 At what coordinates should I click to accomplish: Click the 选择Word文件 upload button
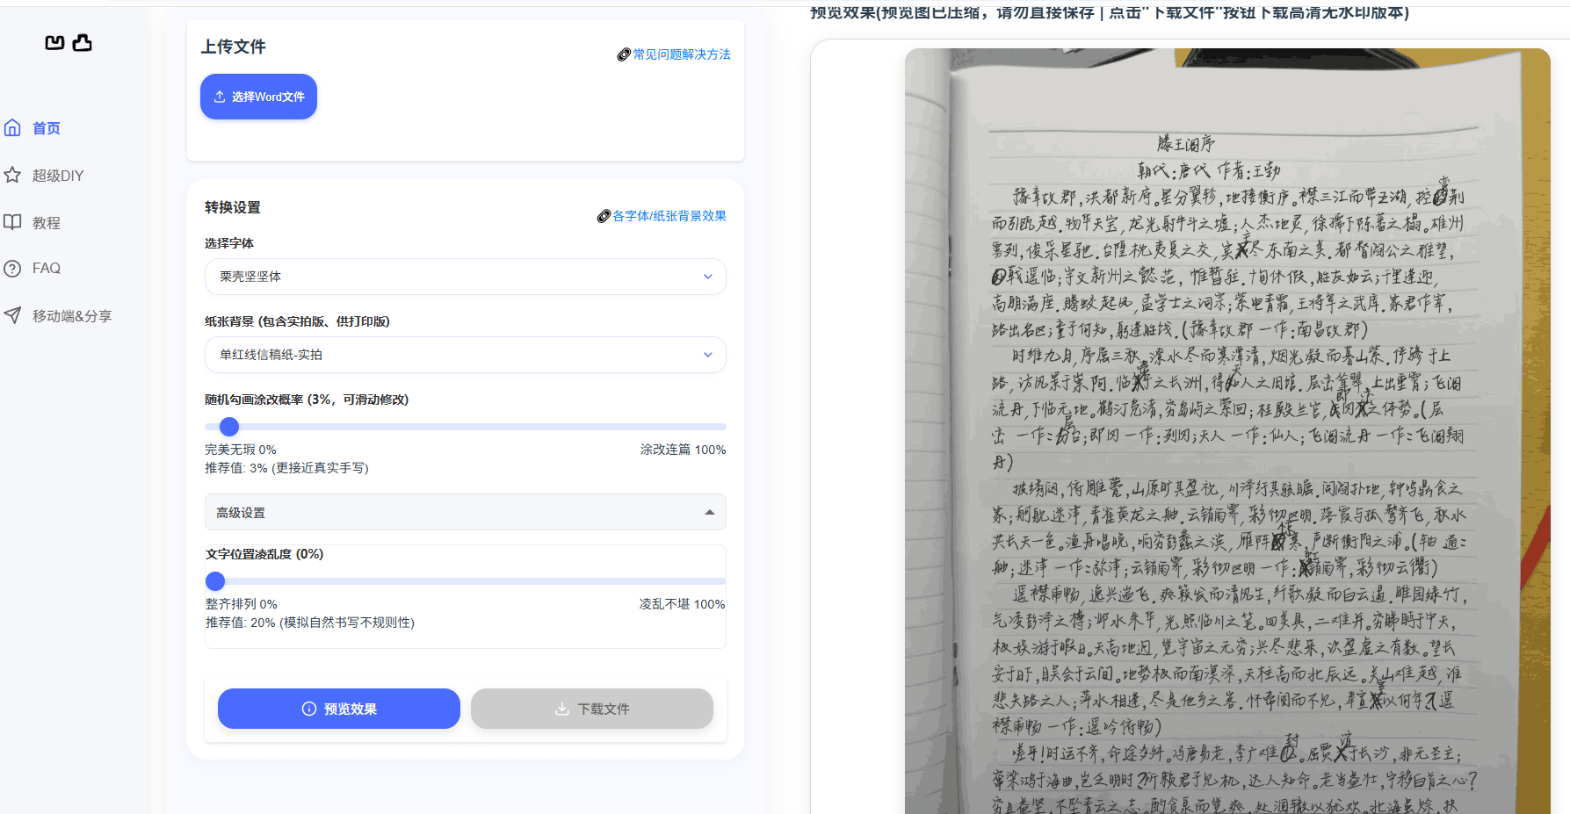point(258,97)
